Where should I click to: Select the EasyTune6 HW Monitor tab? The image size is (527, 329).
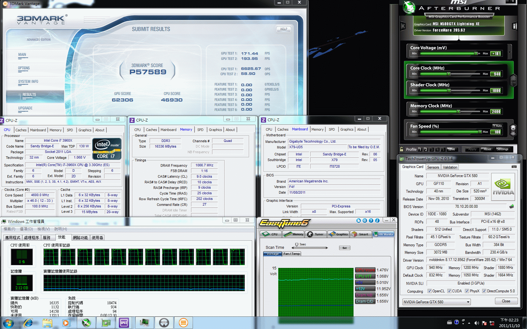point(383,234)
